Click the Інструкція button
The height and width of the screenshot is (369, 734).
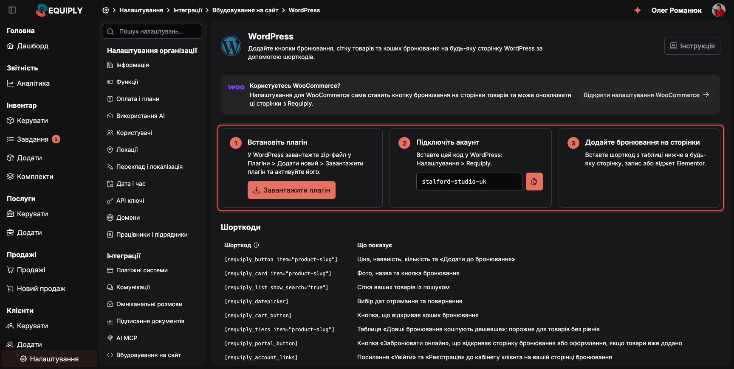(x=692, y=46)
